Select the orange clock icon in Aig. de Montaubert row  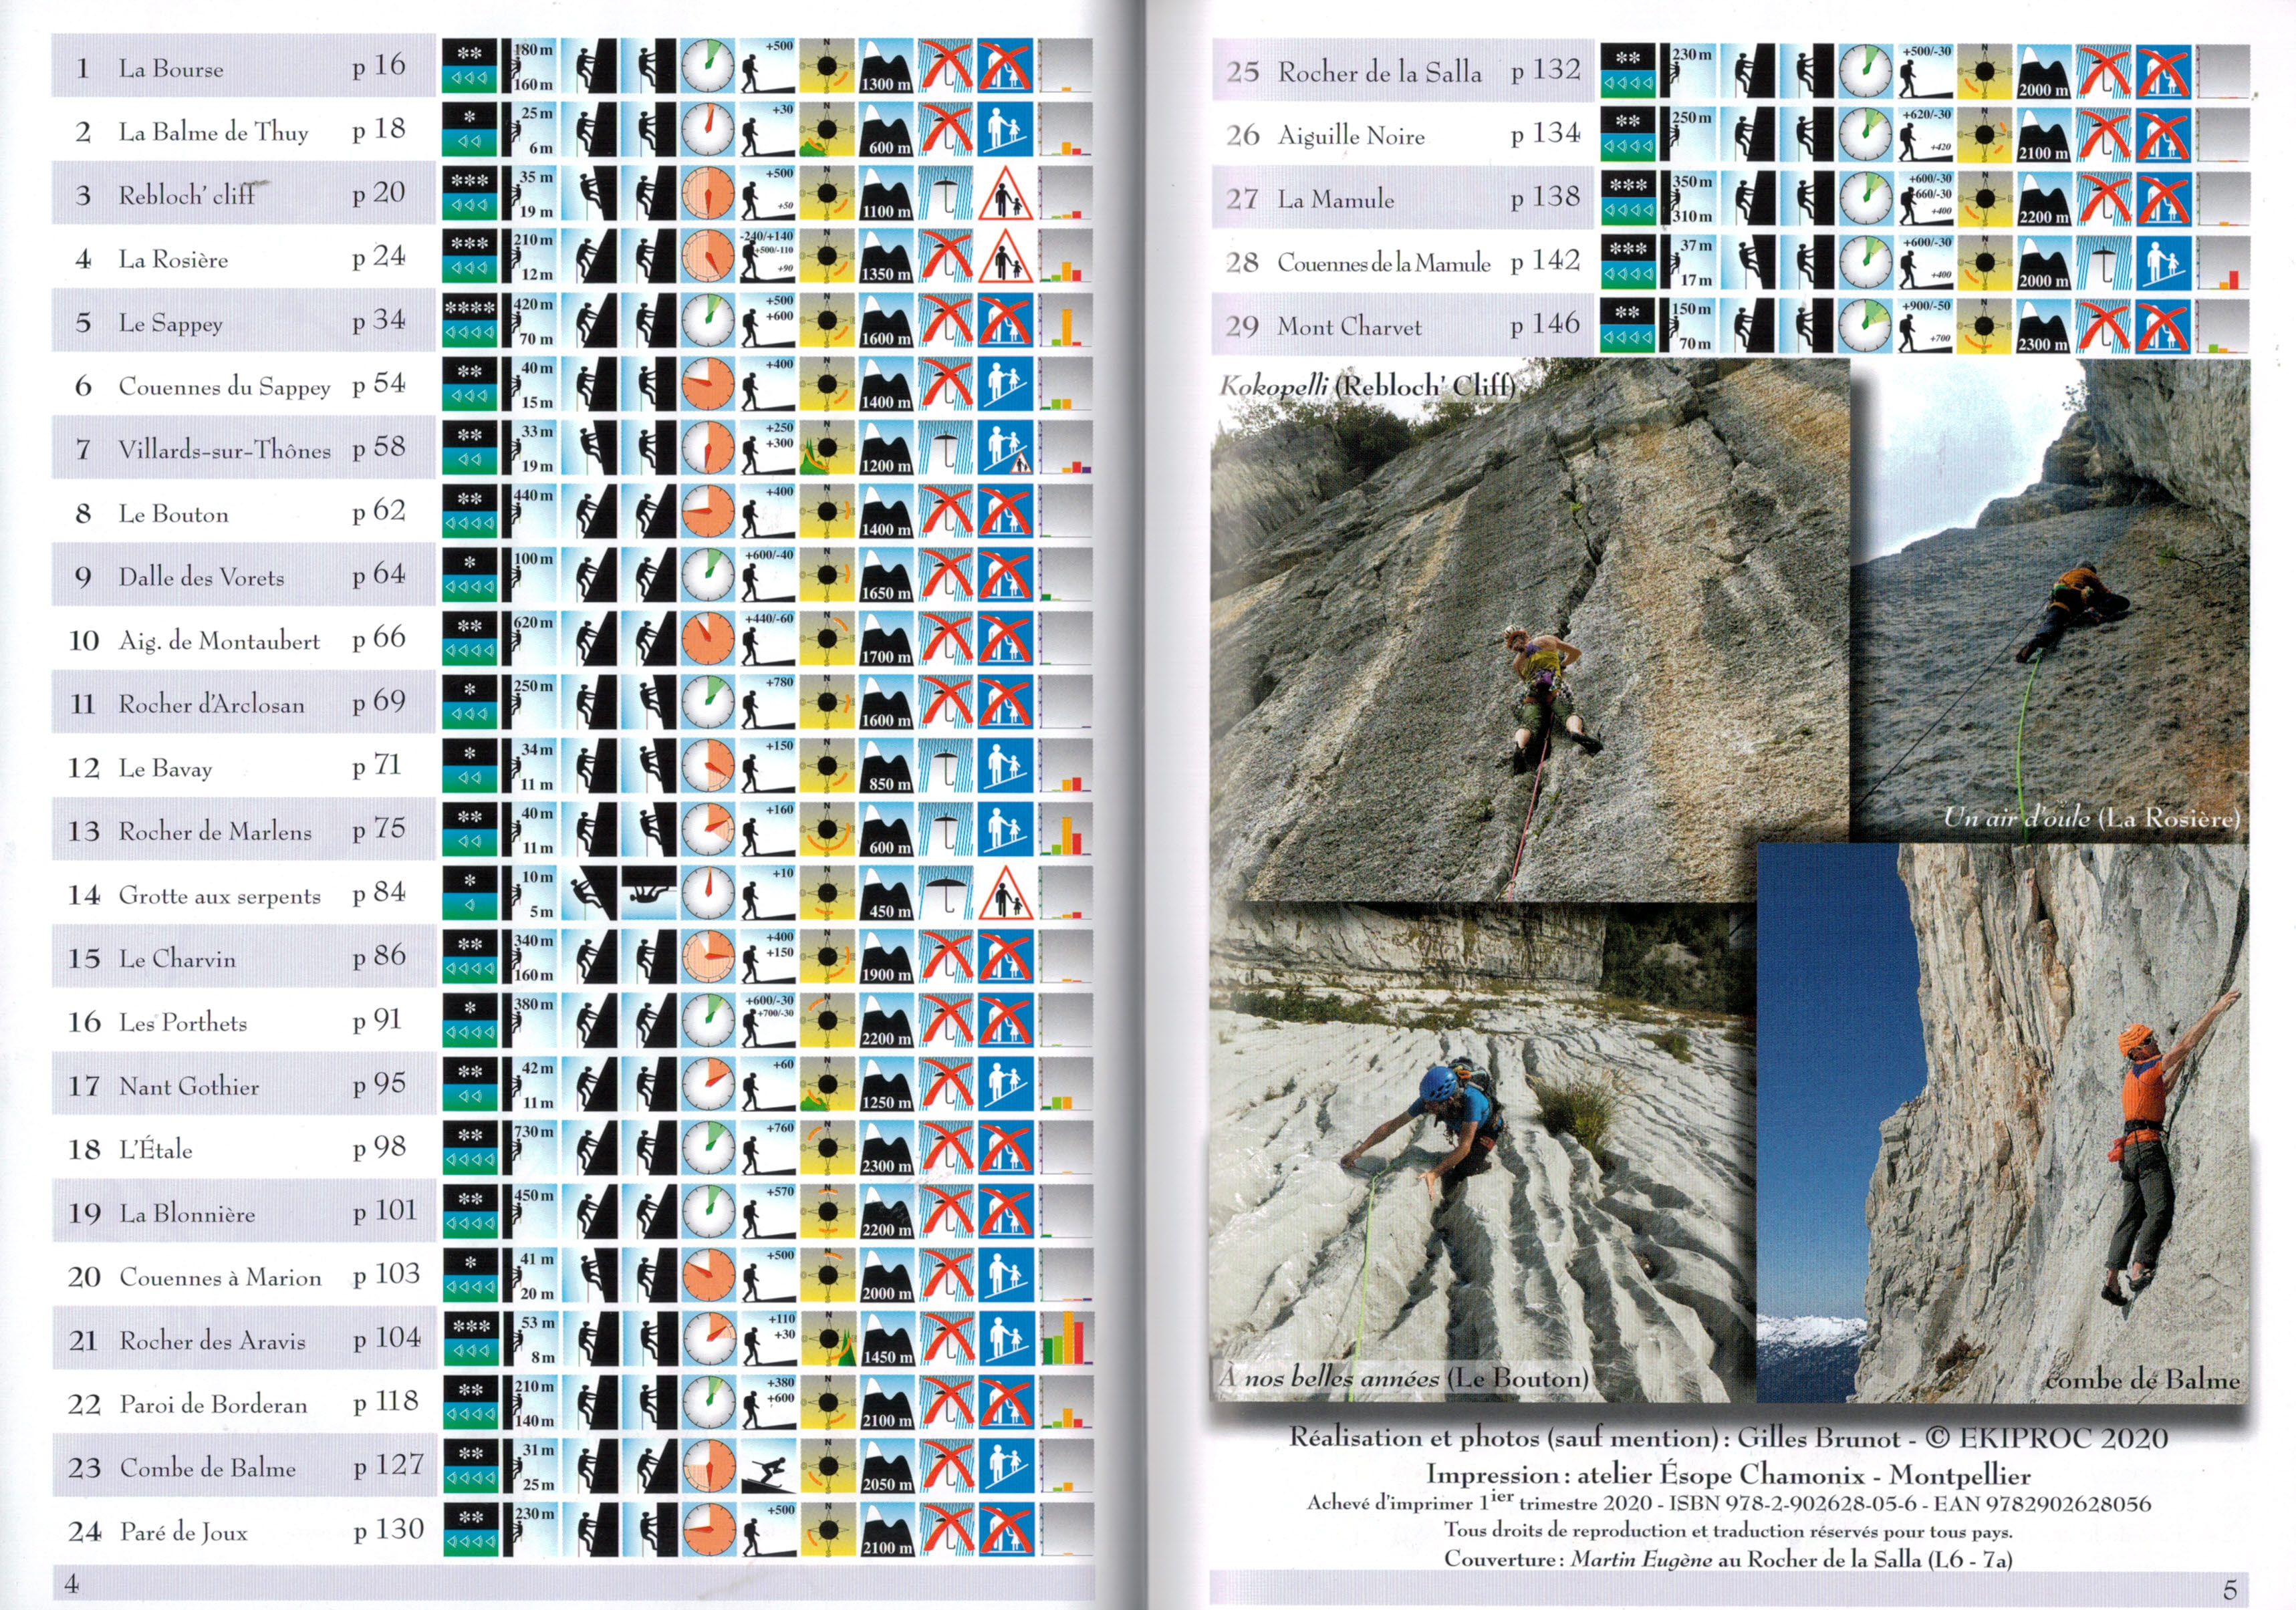tap(708, 639)
